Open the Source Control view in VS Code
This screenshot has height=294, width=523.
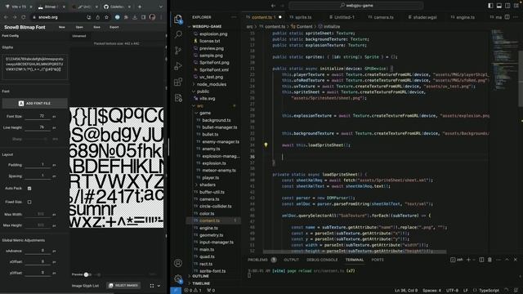(x=178, y=51)
